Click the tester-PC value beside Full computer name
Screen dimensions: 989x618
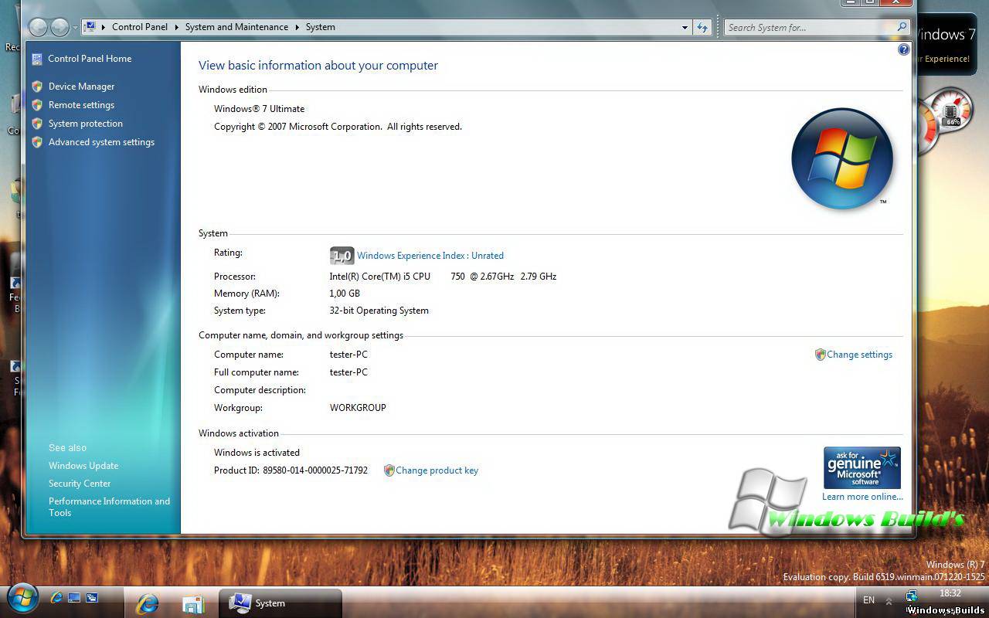348,372
